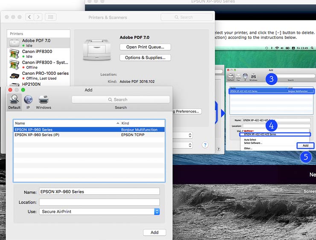This screenshot has height=240, width=316.
Task: Open the Use dropdown showing Secure AirPrint
Action: pyautogui.click(x=99, y=211)
